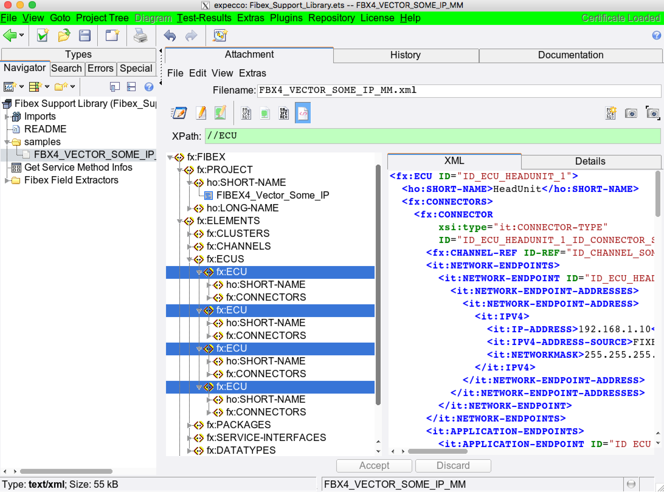Expand the fx:PACKAGES tree node
Image resolution: width=664 pixels, height=492 pixels.
189,425
